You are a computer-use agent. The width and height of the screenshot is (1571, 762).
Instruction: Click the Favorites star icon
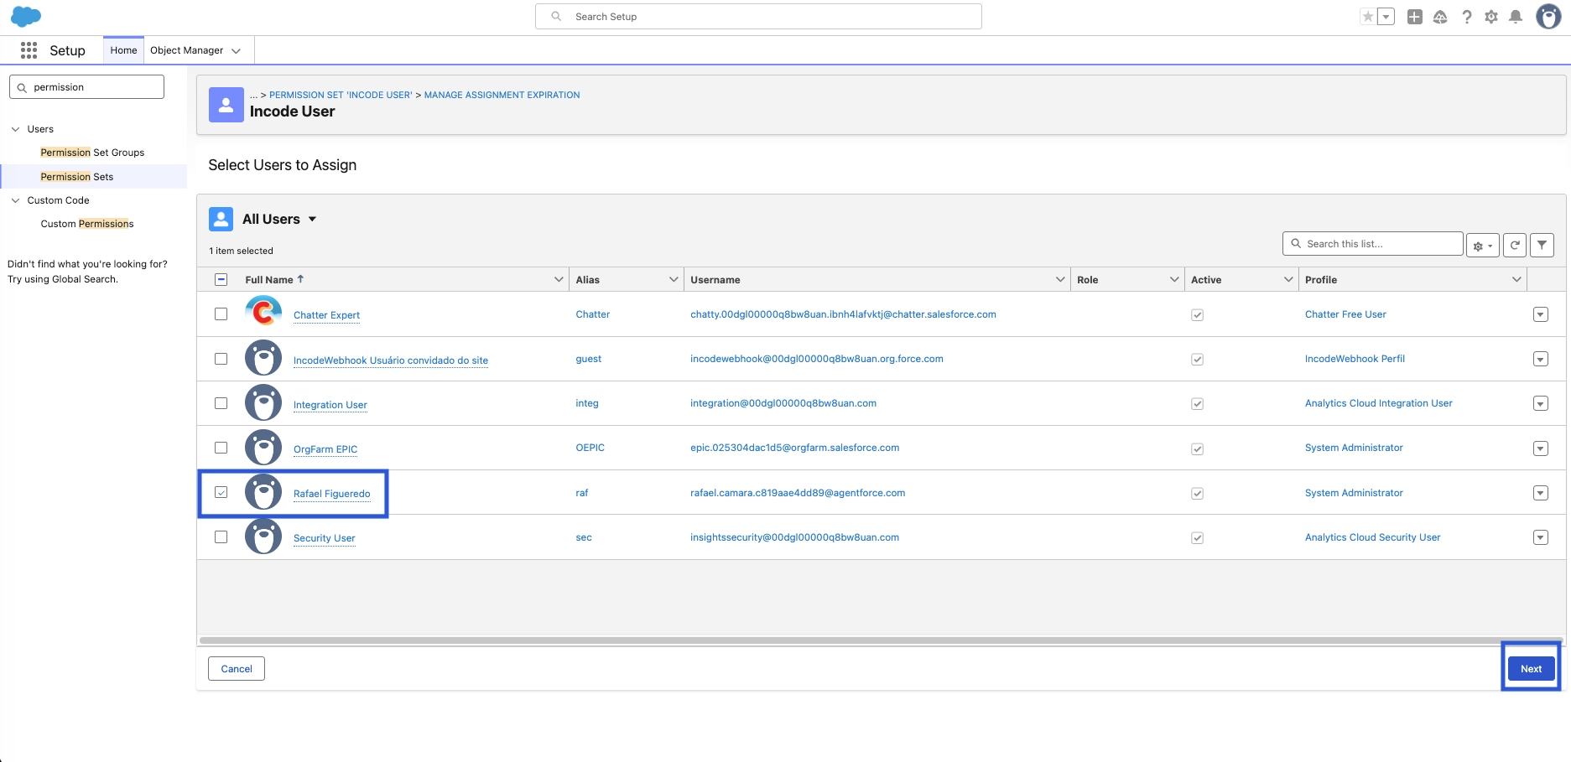[x=1368, y=17]
